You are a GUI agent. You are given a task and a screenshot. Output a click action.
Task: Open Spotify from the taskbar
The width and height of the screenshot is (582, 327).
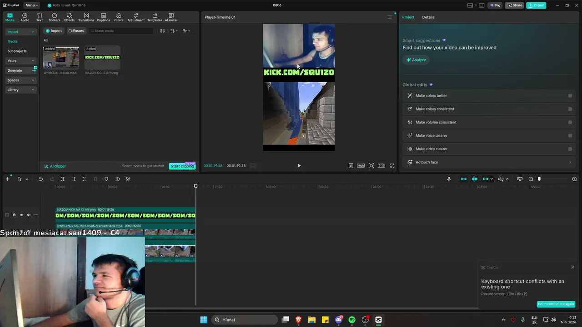pyautogui.click(x=352, y=320)
